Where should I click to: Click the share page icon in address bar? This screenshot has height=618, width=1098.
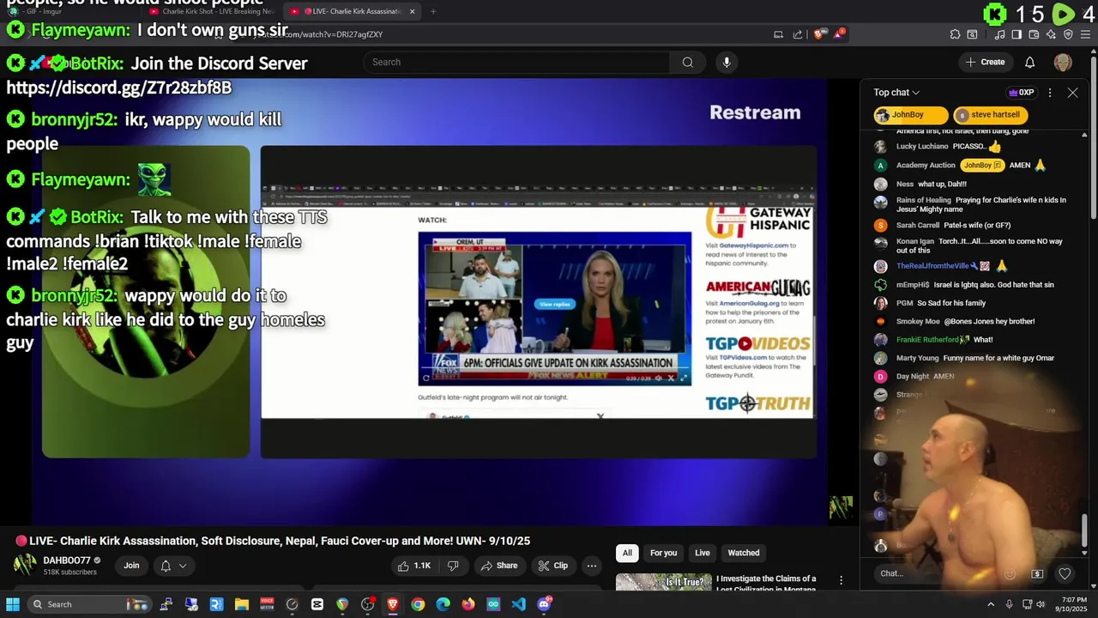[x=798, y=34]
